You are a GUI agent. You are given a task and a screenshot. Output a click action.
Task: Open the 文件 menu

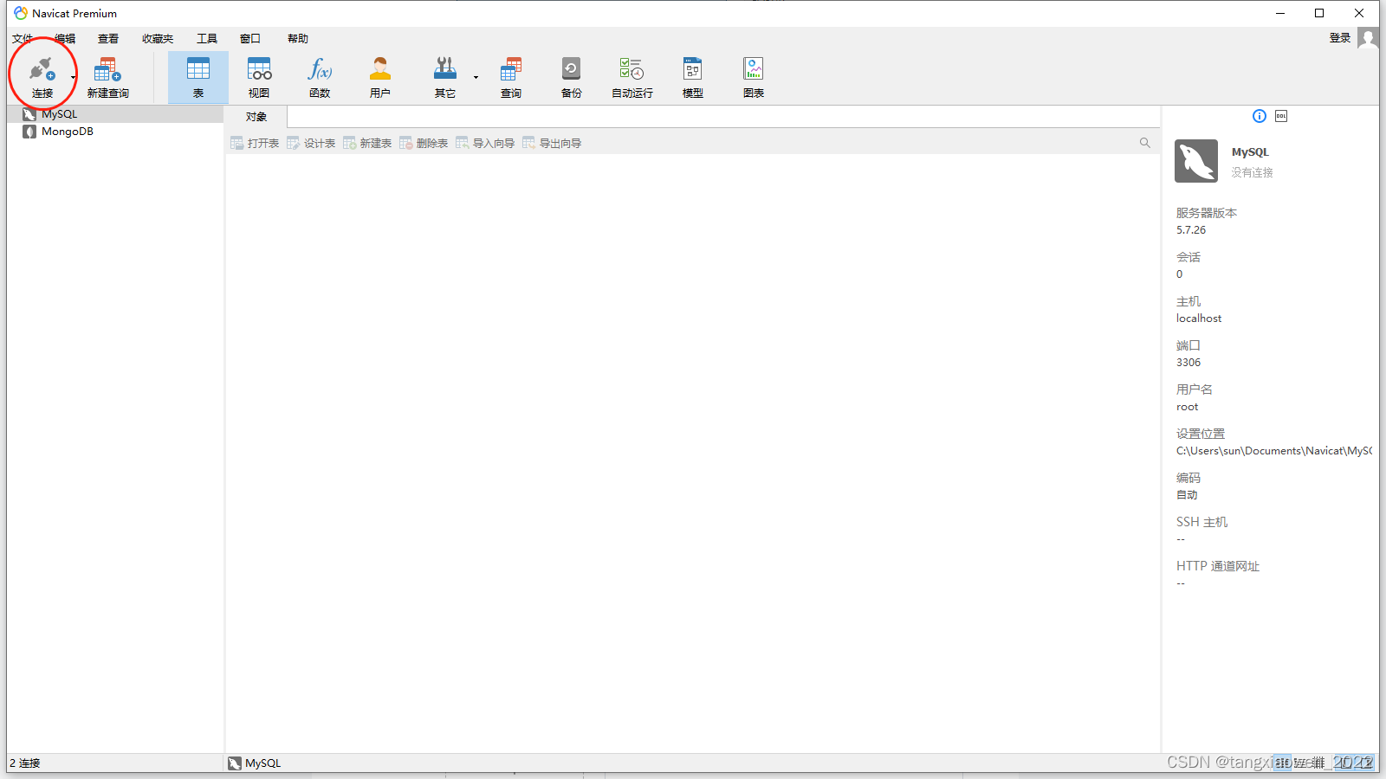pos(23,39)
